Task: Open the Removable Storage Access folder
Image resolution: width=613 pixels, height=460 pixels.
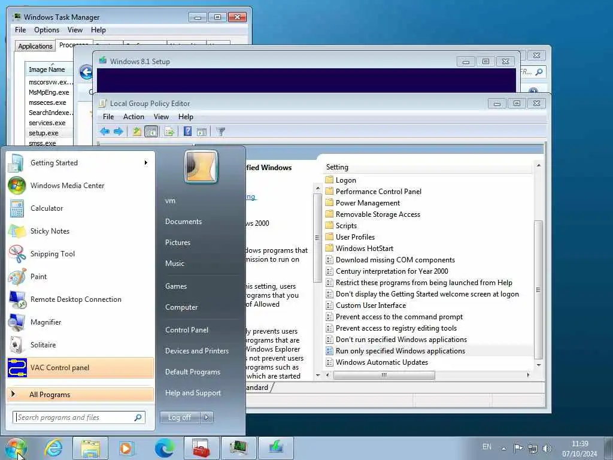Action: (378, 214)
